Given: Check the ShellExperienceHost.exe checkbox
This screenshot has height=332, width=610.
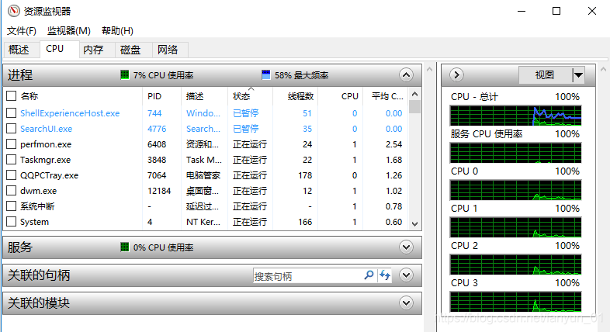Looking at the screenshot, I should (x=12, y=112).
